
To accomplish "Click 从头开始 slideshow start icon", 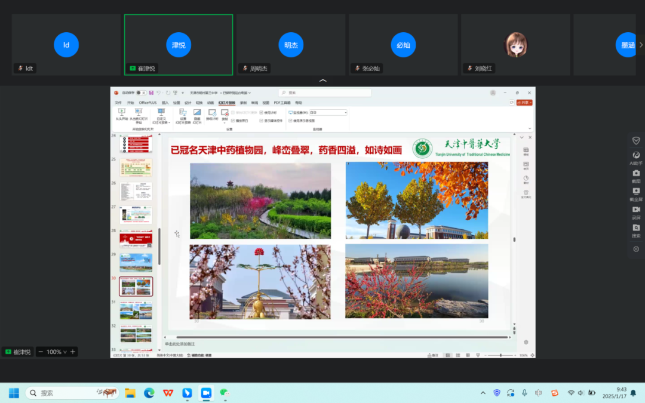I will pos(122,115).
